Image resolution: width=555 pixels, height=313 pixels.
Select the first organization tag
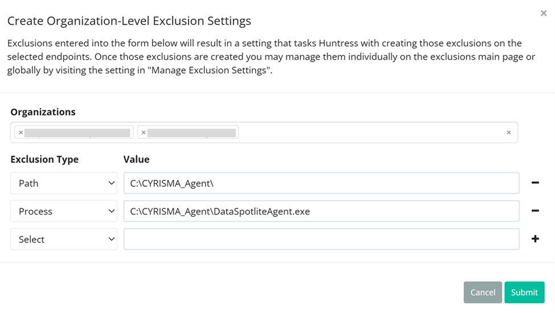click(78, 133)
